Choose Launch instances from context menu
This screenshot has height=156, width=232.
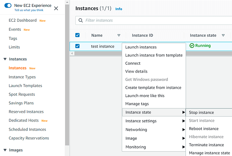(x=154, y=47)
